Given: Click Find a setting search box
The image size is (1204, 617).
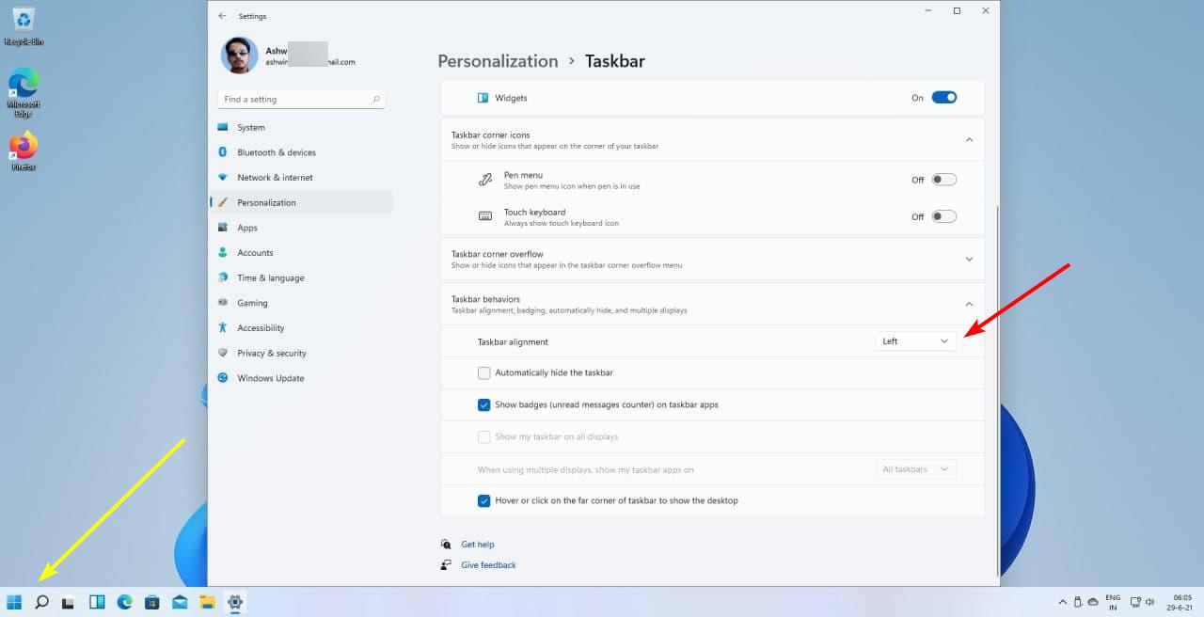Looking at the screenshot, I should coord(301,99).
